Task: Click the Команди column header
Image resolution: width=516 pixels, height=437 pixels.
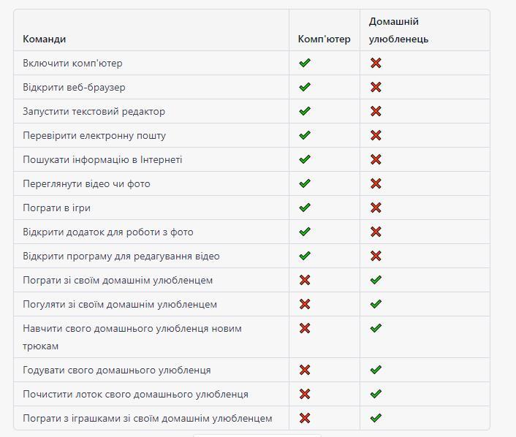Action: pyautogui.click(x=44, y=39)
